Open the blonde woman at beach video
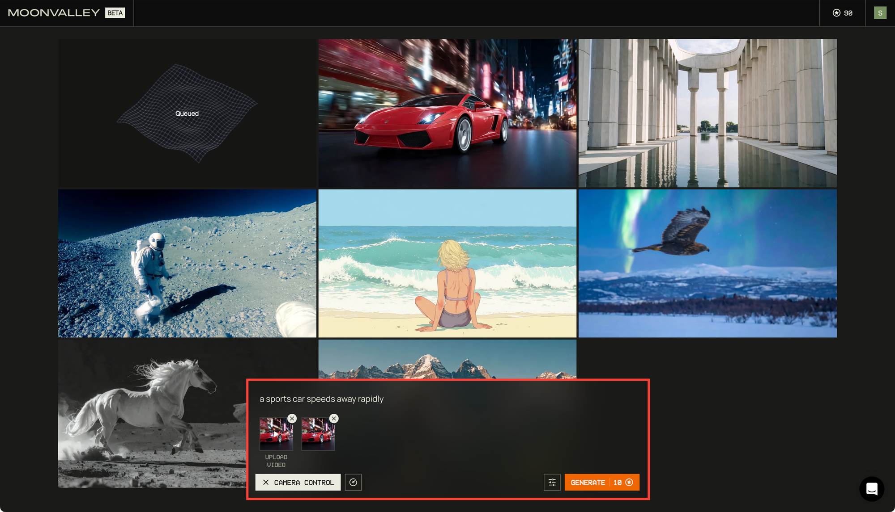This screenshot has height=512, width=895. pyautogui.click(x=447, y=263)
